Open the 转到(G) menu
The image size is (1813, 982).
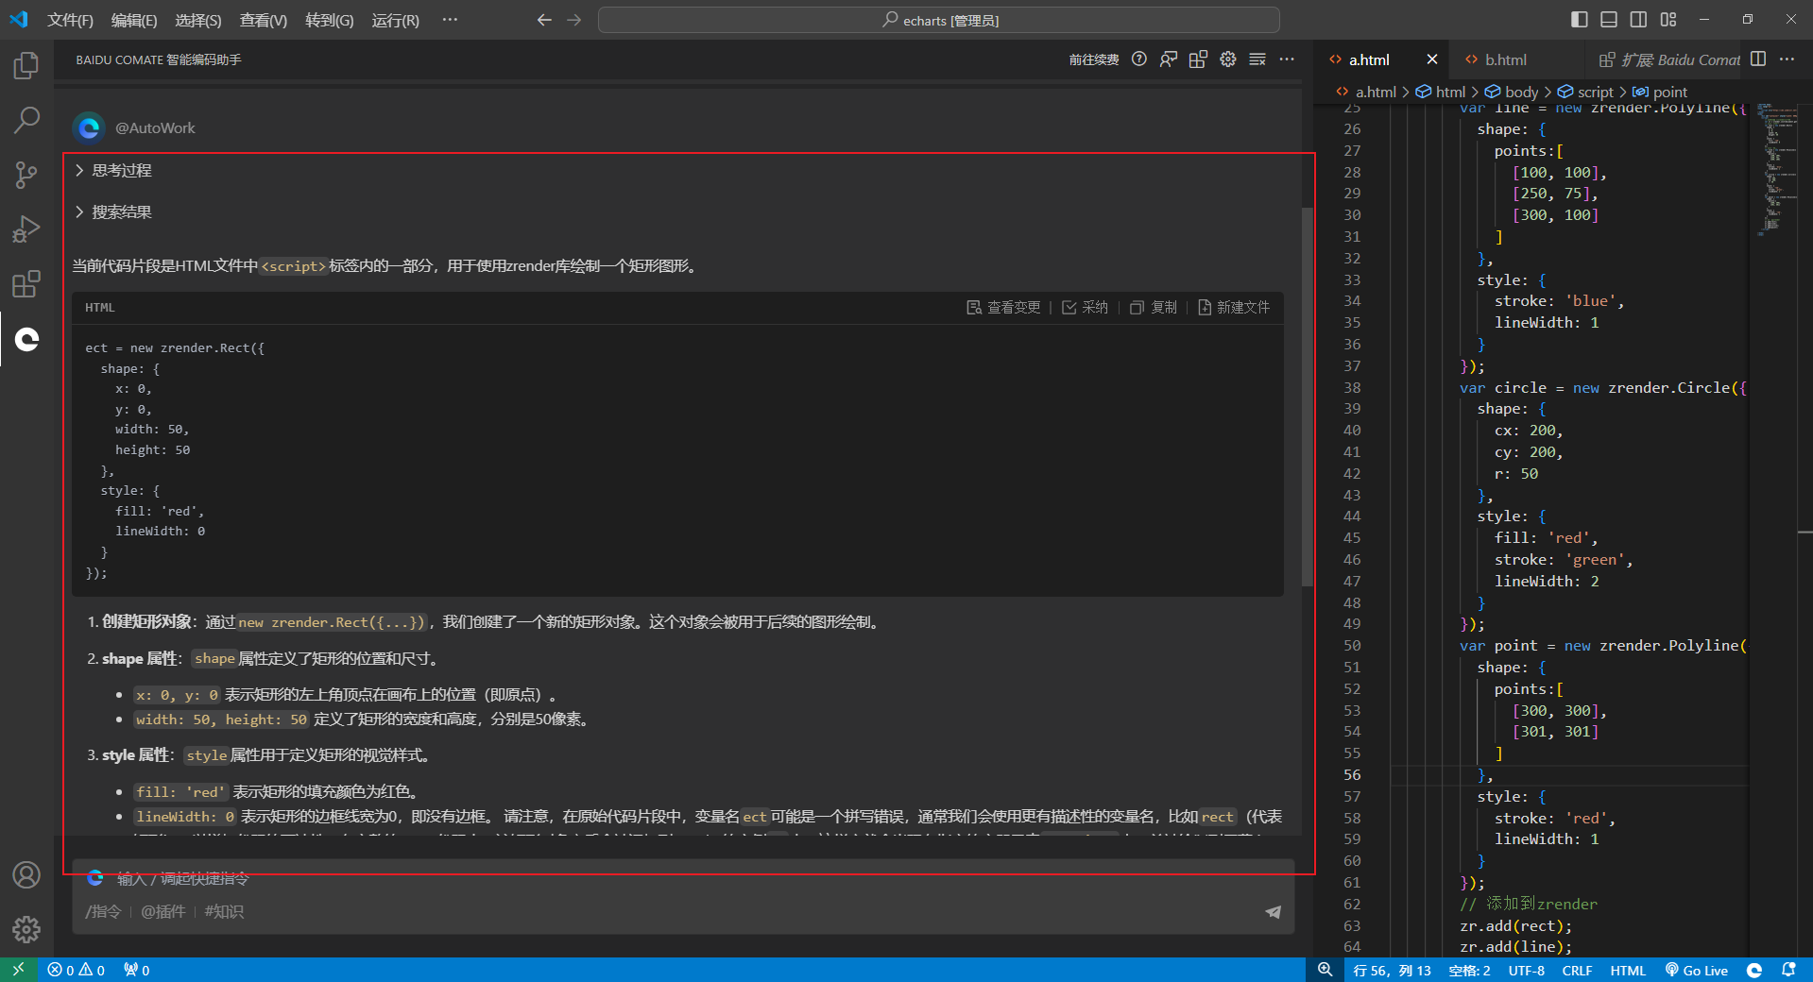click(330, 20)
